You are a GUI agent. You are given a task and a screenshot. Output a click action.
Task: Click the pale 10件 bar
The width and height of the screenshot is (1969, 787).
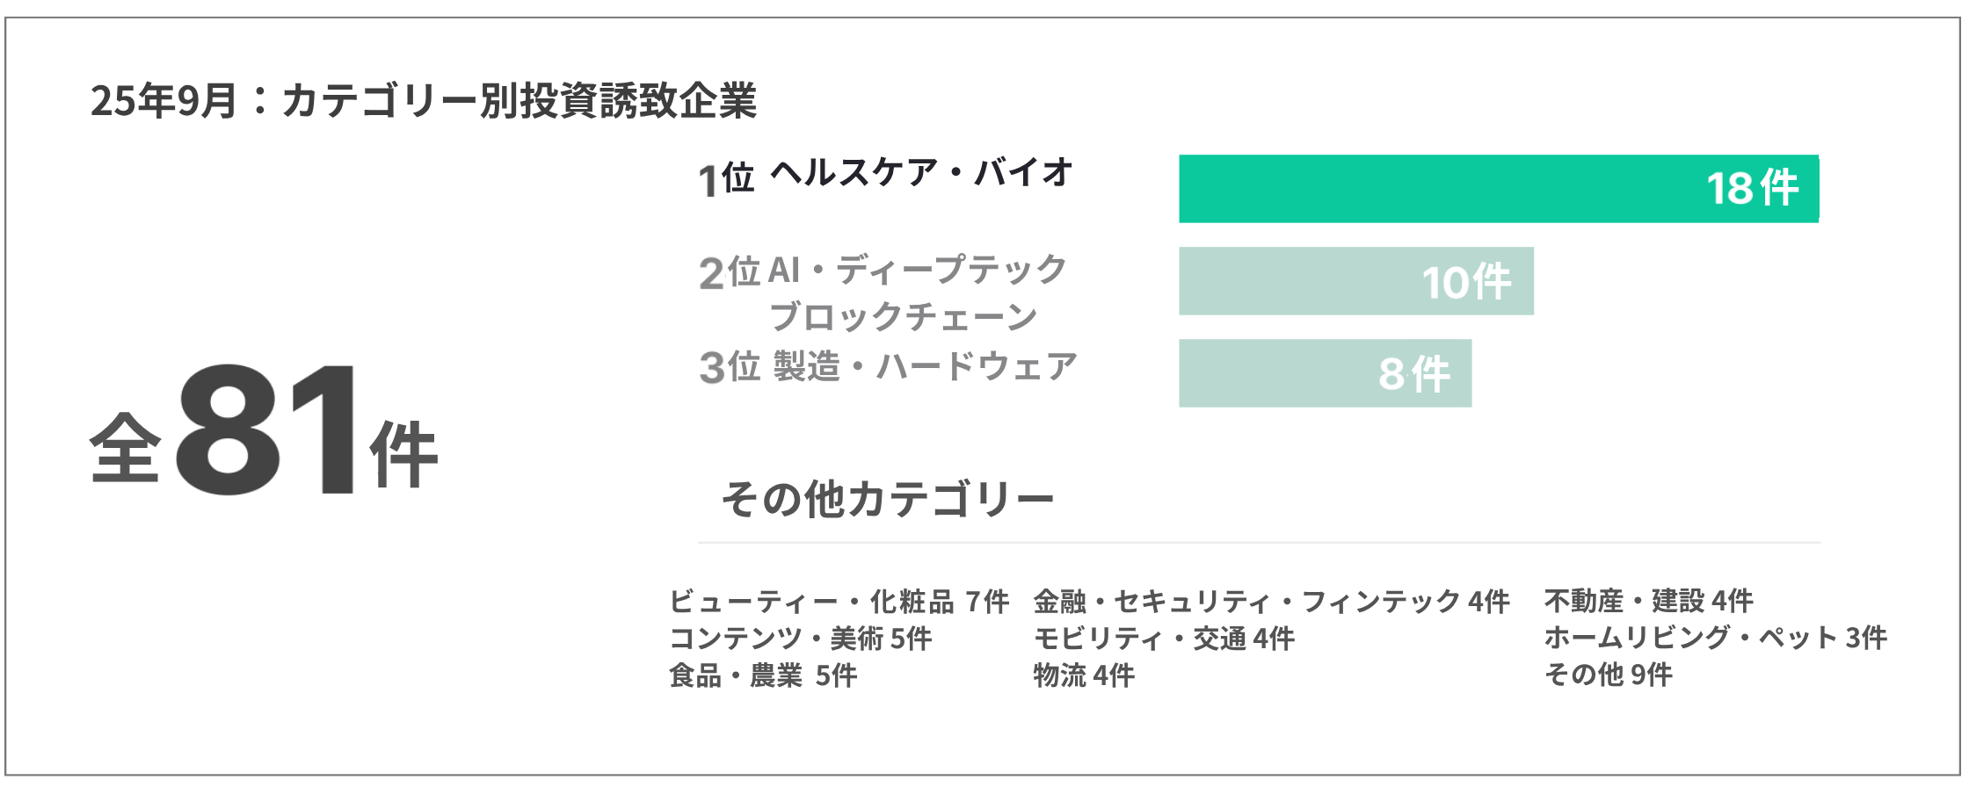1355,281
